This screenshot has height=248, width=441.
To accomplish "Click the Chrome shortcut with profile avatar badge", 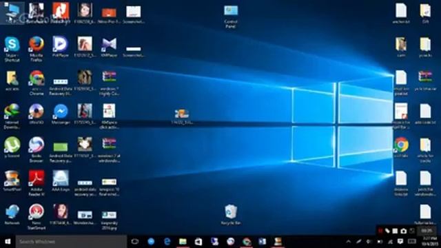I will (37, 83).
